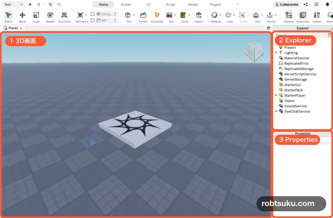Expand the TextChatService node

(x=276, y=111)
